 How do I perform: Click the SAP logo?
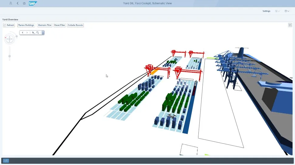pos(33,3)
